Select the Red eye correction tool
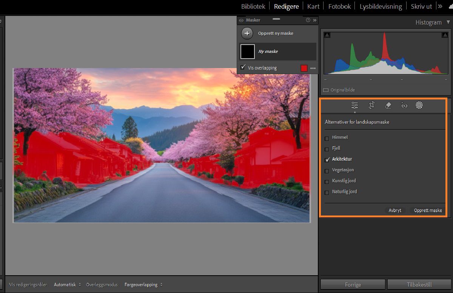The height and width of the screenshot is (293, 453). tap(404, 105)
